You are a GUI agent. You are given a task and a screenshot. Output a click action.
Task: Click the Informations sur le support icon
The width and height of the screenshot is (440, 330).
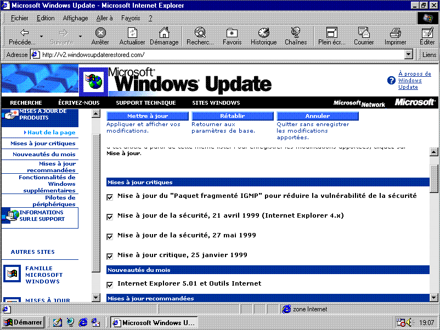[10, 215]
